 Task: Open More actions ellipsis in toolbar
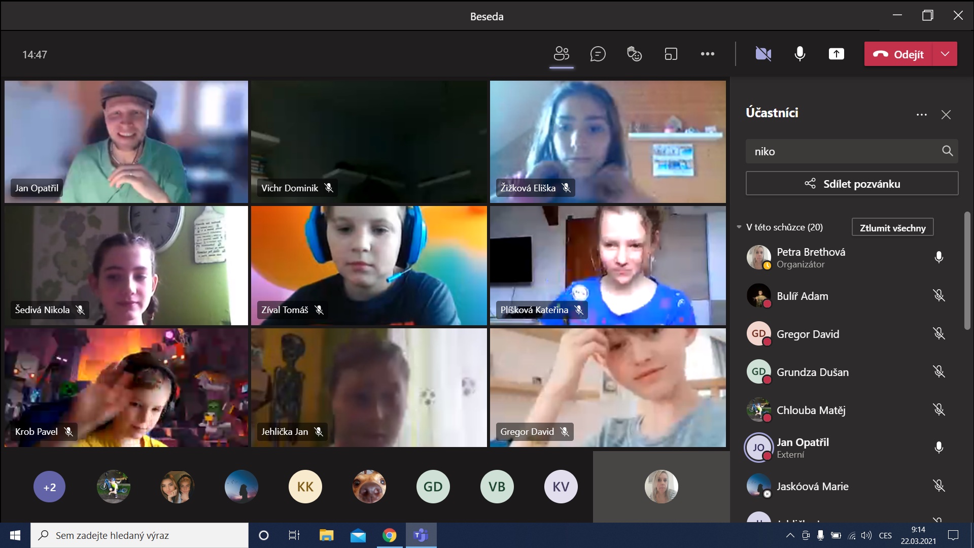(x=707, y=54)
